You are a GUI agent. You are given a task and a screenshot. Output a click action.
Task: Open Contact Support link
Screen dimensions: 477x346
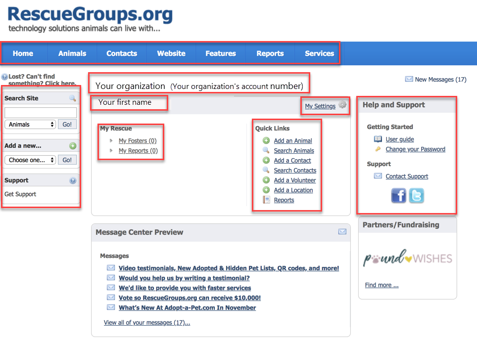click(407, 176)
